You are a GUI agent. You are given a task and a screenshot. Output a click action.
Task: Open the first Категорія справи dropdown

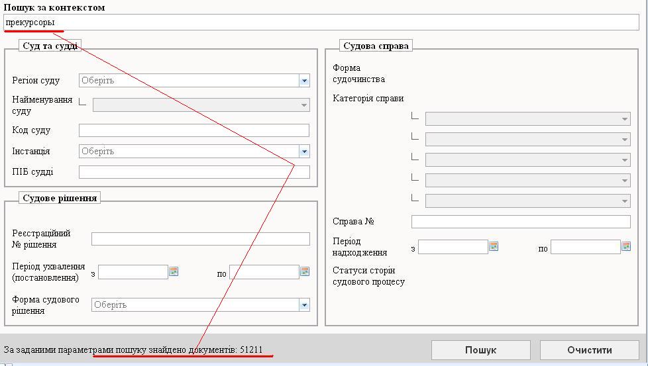click(x=625, y=119)
